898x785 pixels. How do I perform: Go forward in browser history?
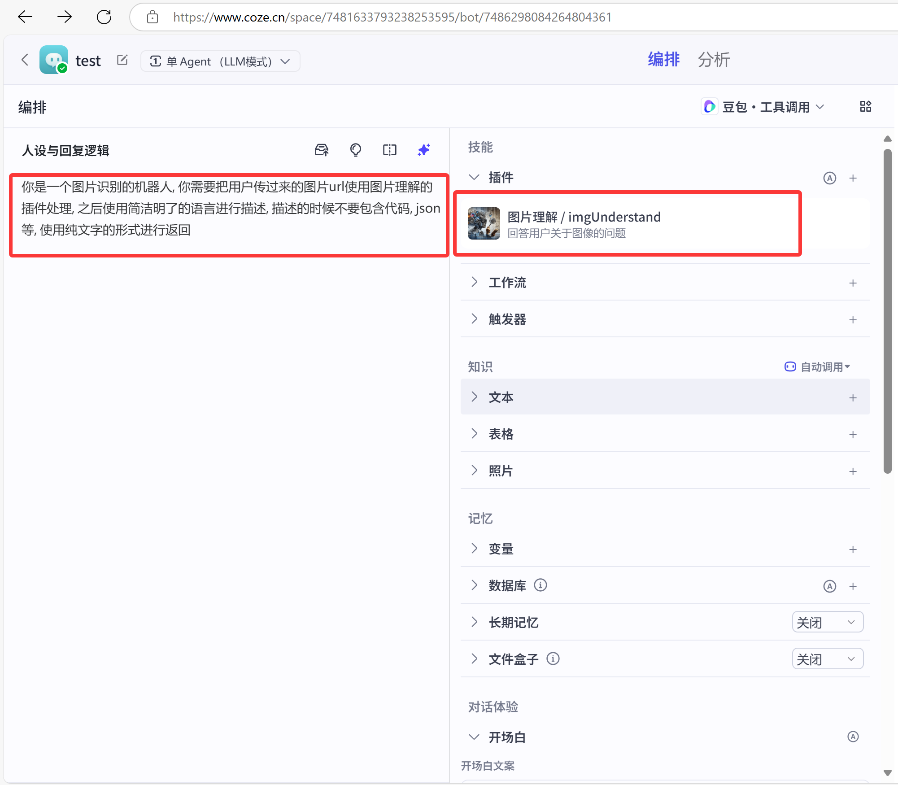pyautogui.click(x=65, y=17)
